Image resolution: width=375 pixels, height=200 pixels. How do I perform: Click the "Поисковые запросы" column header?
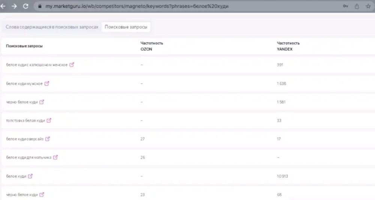tap(24, 46)
